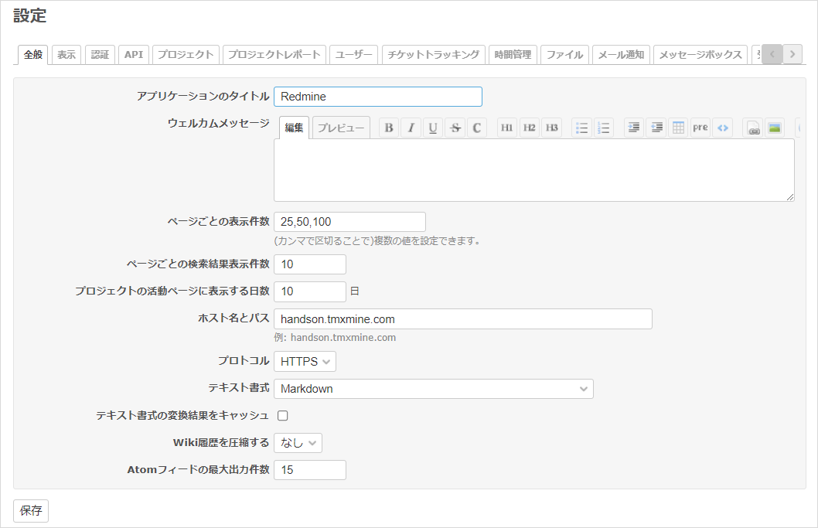Click the 保存 button
Viewport: 818px width, 528px height.
tap(30, 511)
